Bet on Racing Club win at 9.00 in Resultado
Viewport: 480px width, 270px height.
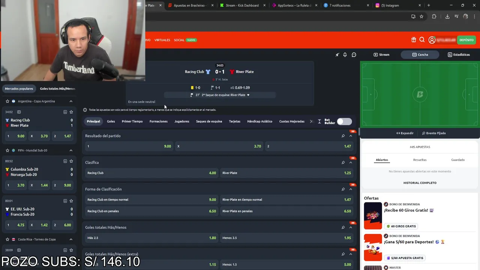(x=129, y=146)
